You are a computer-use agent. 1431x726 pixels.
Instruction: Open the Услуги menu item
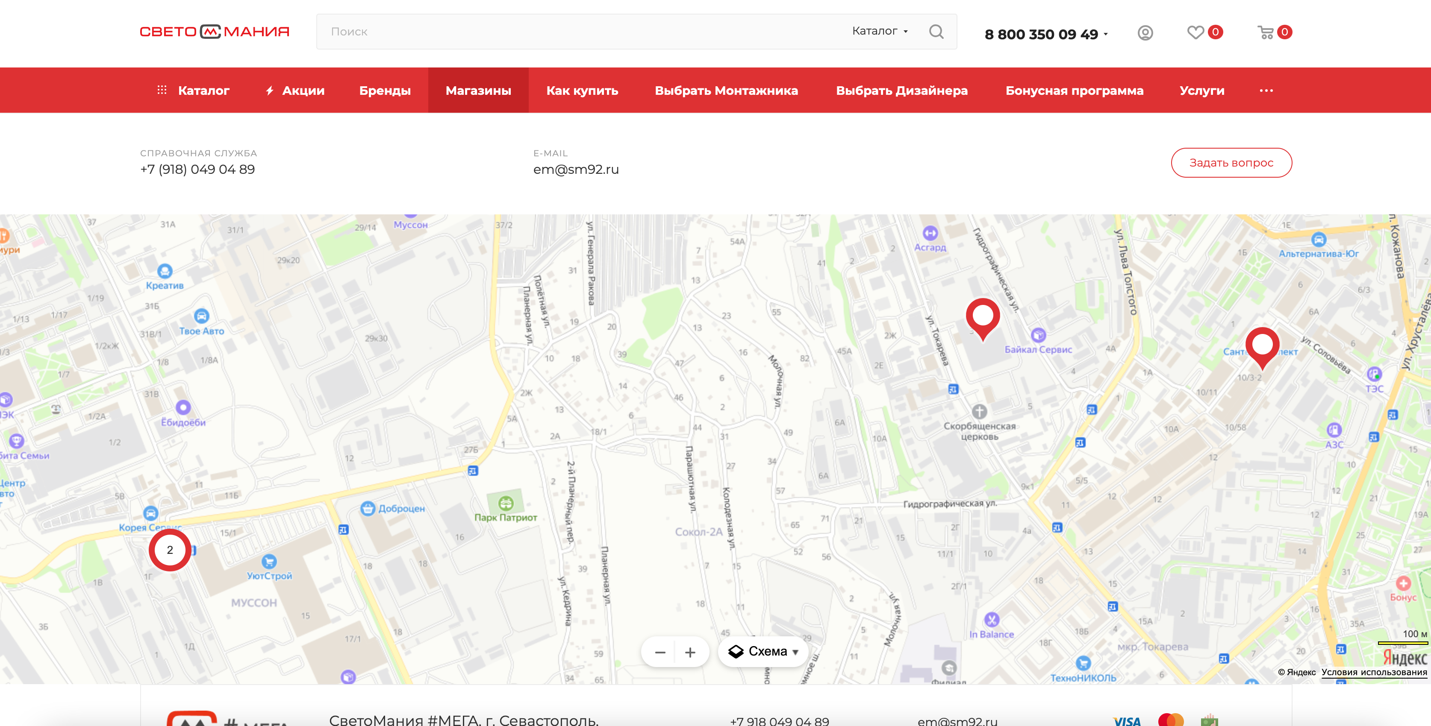tap(1201, 91)
